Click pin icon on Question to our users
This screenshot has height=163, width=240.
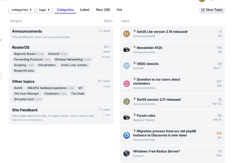point(134,79)
